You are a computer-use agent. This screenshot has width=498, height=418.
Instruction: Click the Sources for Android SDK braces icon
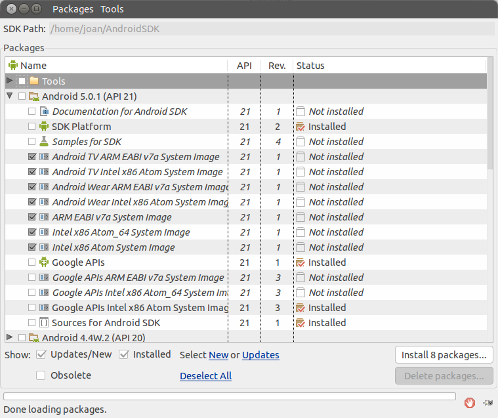tap(44, 322)
